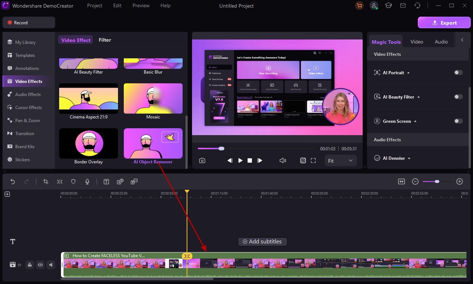Open Annotations in the sidebar
Viewport: 473px width, 284px height.
28,68
